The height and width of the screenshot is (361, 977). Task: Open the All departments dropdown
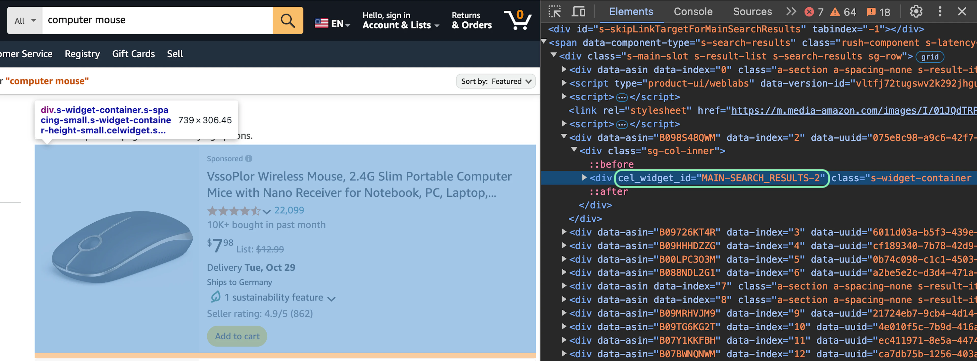tap(25, 20)
